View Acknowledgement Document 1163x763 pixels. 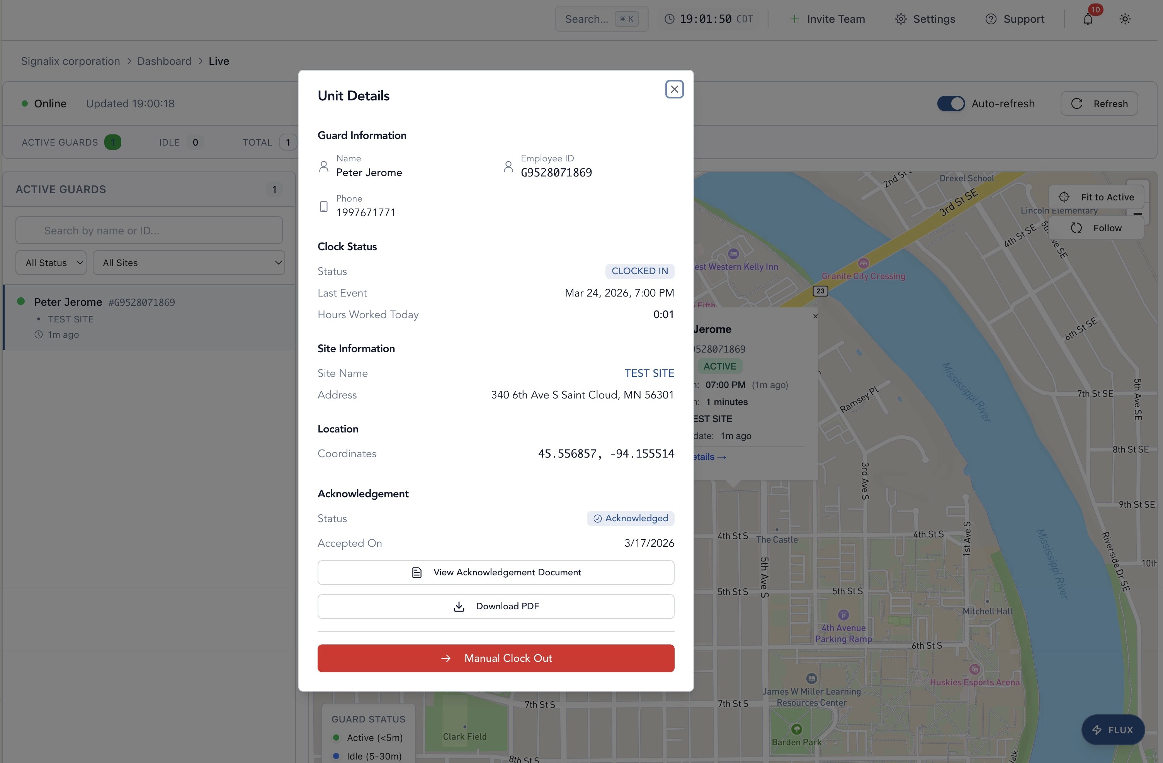[495, 573]
